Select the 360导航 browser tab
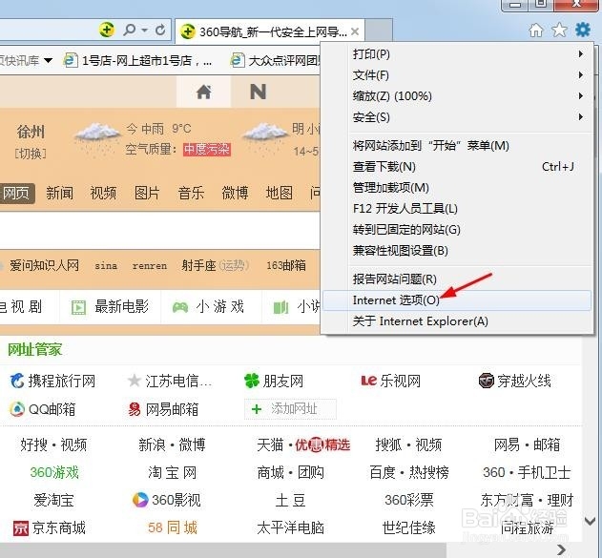602x558 pixels. [270, 31]
